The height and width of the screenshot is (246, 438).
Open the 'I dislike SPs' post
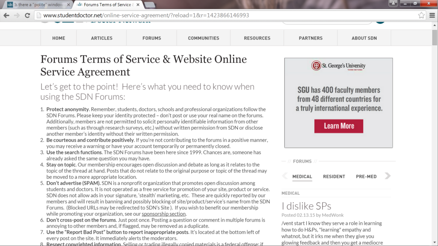[x=306, y=206]
